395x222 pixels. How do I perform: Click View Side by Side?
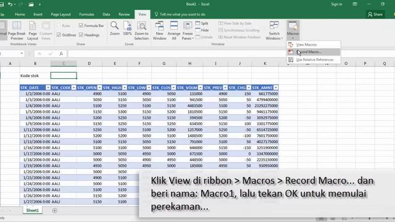click(x=235, y=23)
